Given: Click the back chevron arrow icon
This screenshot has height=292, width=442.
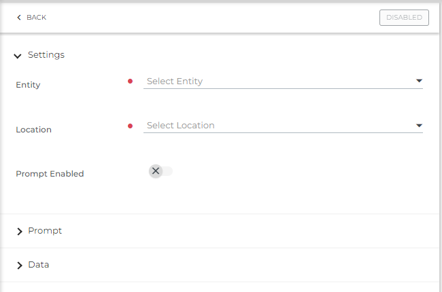Looking at the screenshot, I should [19, 18].
